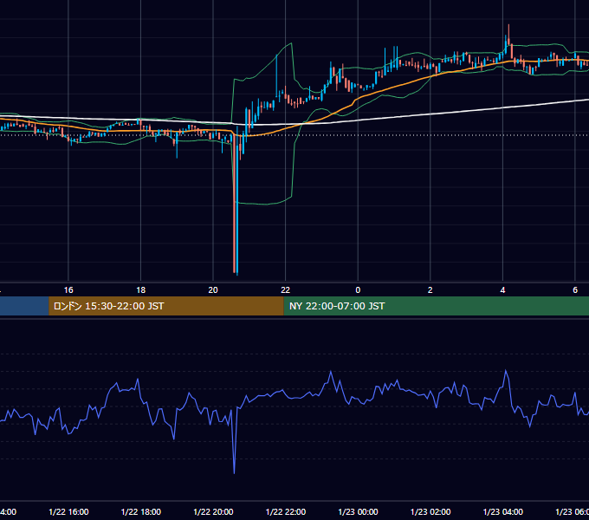
Task: Click the 6 hour label on price chart axis
Action: 575,290
